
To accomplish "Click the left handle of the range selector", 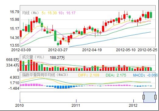I will (143, 97).
